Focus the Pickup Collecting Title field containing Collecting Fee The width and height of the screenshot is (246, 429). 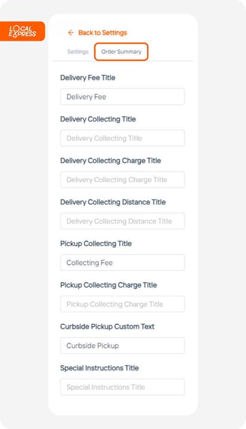[x=123, y=263]
